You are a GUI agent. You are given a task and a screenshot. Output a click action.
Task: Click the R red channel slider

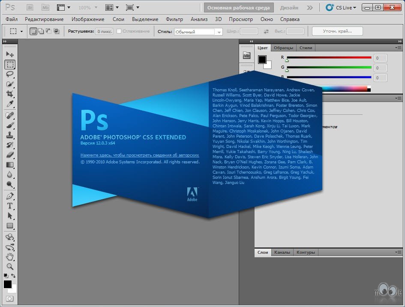[x=329, y=57]
